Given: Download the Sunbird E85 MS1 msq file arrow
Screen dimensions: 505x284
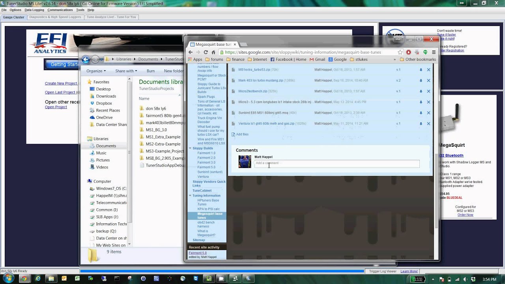Looking at the screenshot, I should pos(421,113).
